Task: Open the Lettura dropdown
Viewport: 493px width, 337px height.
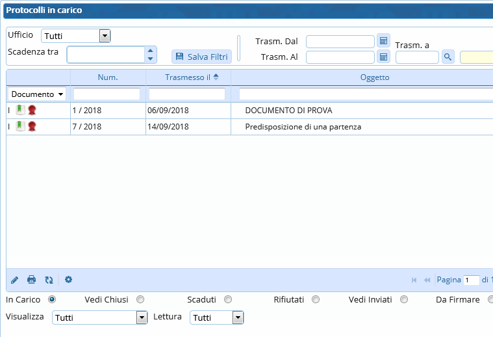Action: point(238,317)
